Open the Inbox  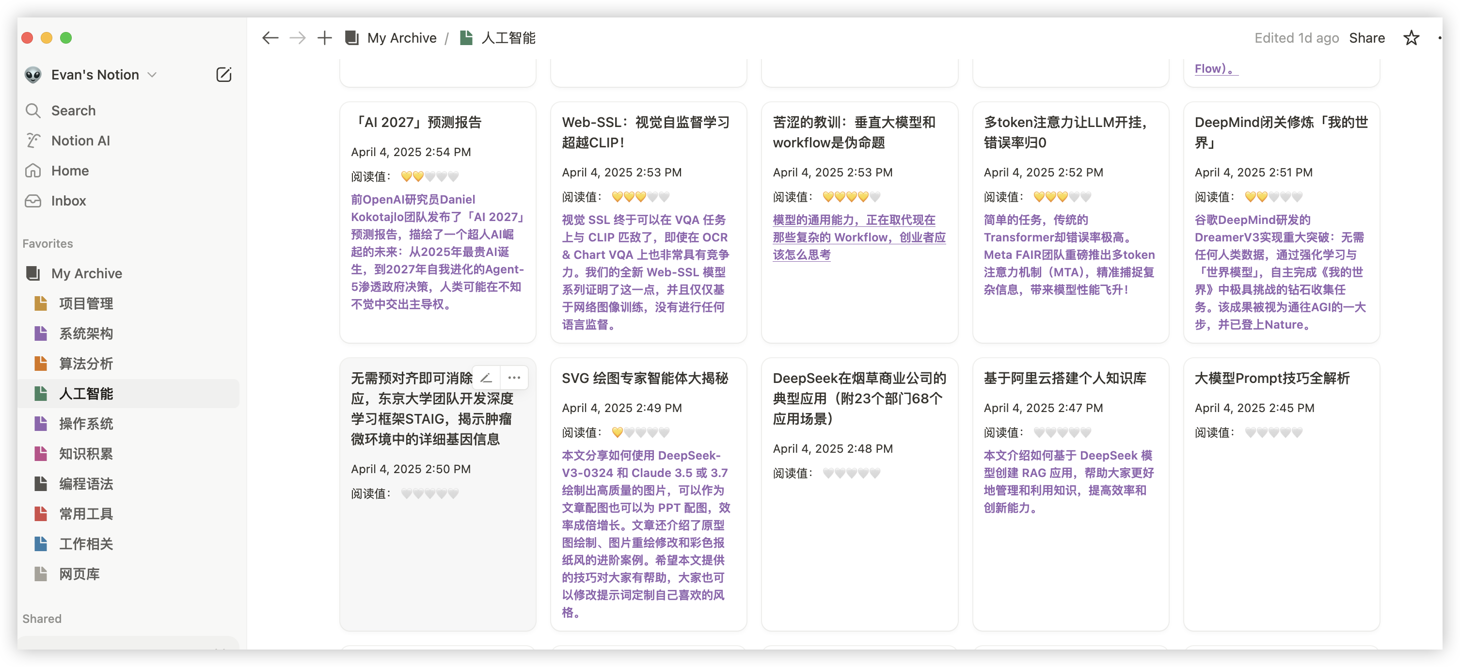(x=68, y=201)
